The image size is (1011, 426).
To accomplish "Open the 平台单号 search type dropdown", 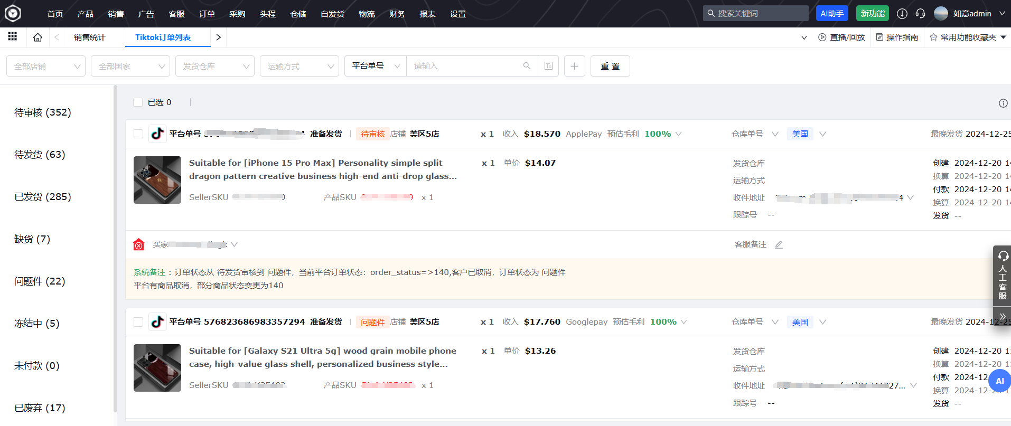I will [x=375, y=66].
